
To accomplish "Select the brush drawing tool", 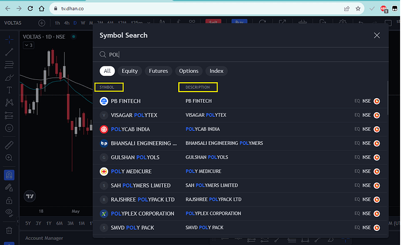I will pyautogui.click(x=9, y=78).
